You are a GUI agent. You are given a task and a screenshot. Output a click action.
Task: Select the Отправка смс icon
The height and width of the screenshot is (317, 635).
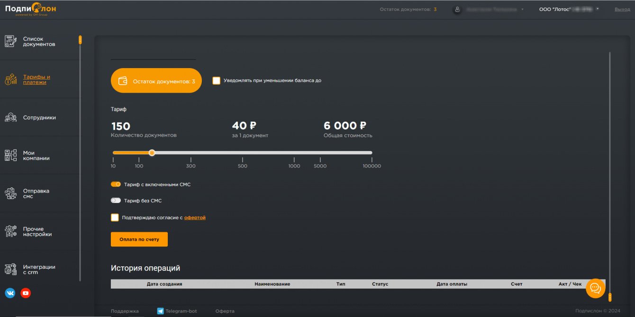tap(10, 193)
